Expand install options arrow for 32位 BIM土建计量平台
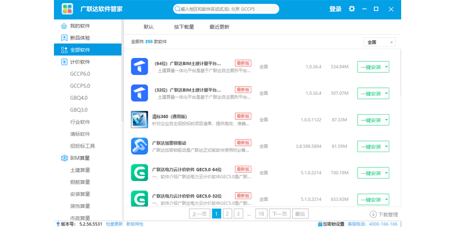This screenshot has width=454, height=227. click(386, 94)
